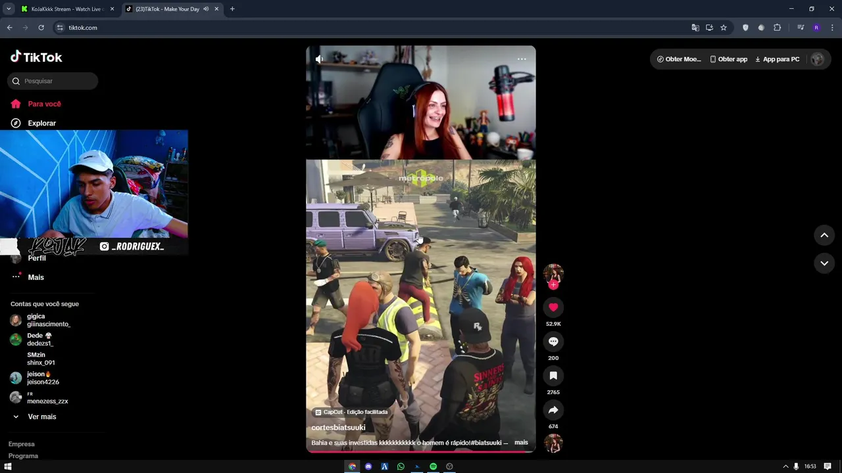Open the creator avatar beside video
The image size is (842, 473).
point(553,274)
